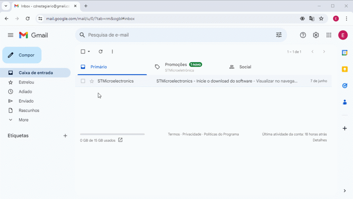
Task: Open Contacts from the side panel
Action: pos(344,102)
